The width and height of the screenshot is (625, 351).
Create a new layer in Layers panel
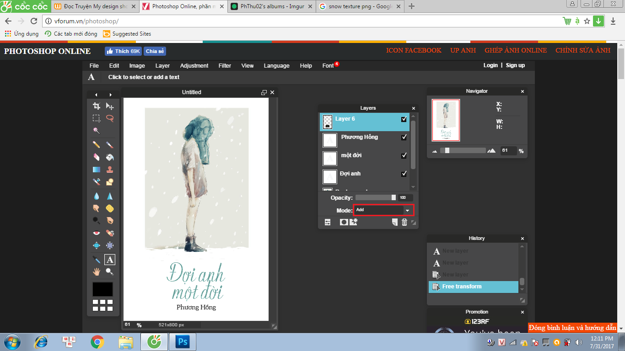[394, 222]
